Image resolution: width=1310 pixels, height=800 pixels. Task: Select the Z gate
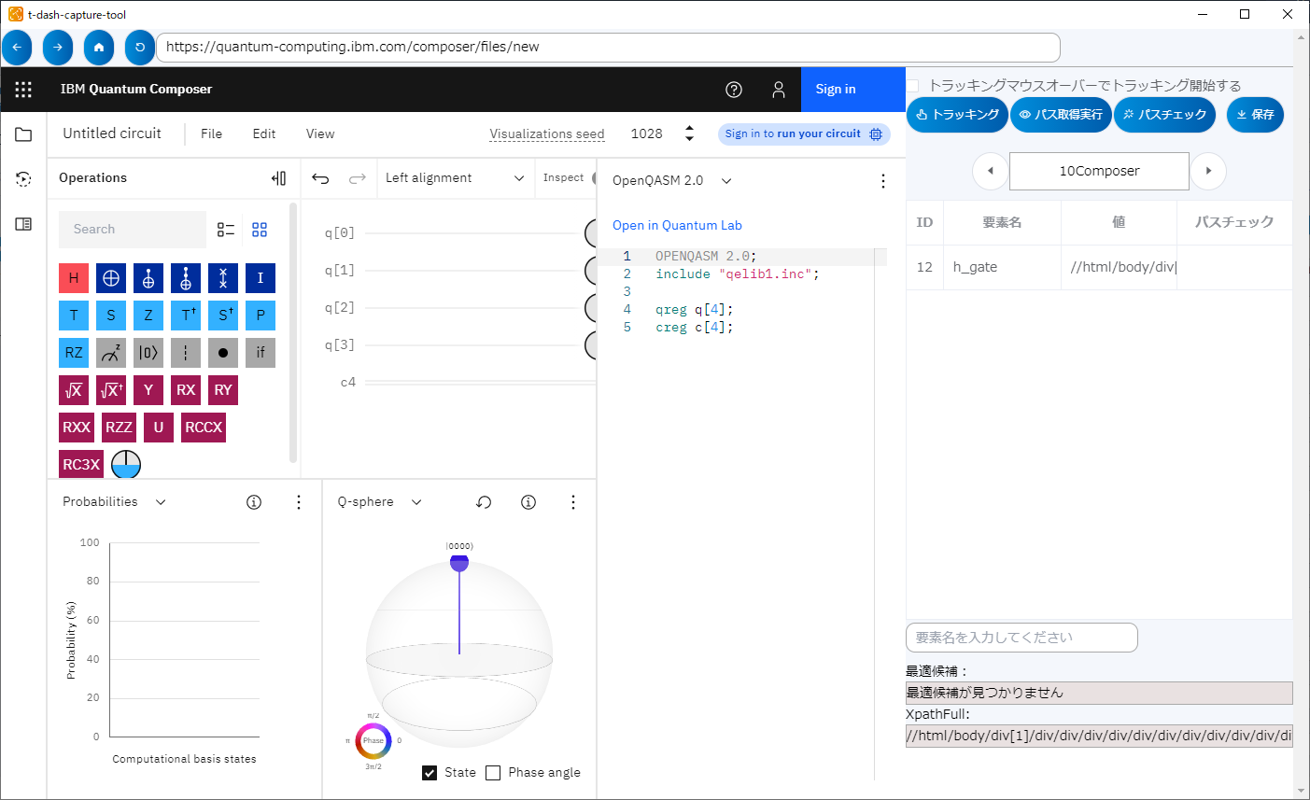tap(148, 316)
